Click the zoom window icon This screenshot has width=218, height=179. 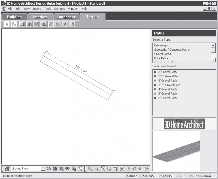pyautogui.click(x=103, y=169)
